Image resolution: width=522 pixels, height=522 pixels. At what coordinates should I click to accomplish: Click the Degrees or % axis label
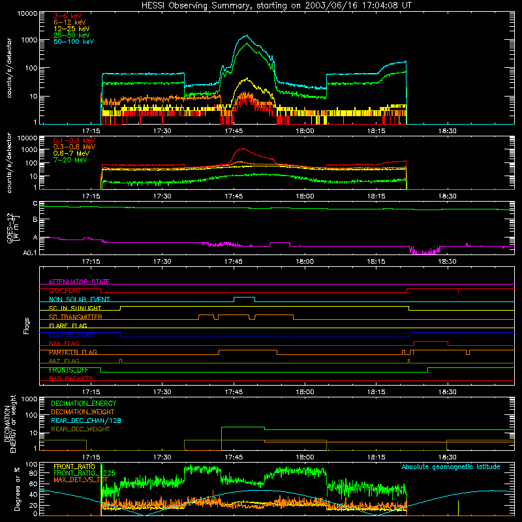point(16,489)
